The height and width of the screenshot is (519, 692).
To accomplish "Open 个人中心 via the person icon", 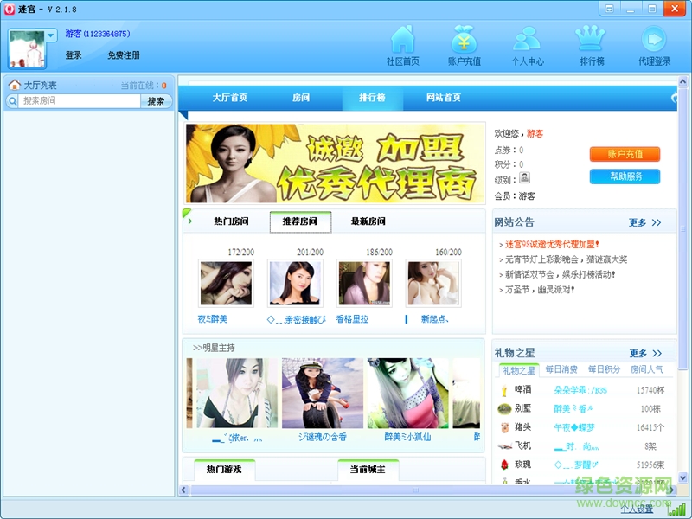I will (x=528, y=41).
